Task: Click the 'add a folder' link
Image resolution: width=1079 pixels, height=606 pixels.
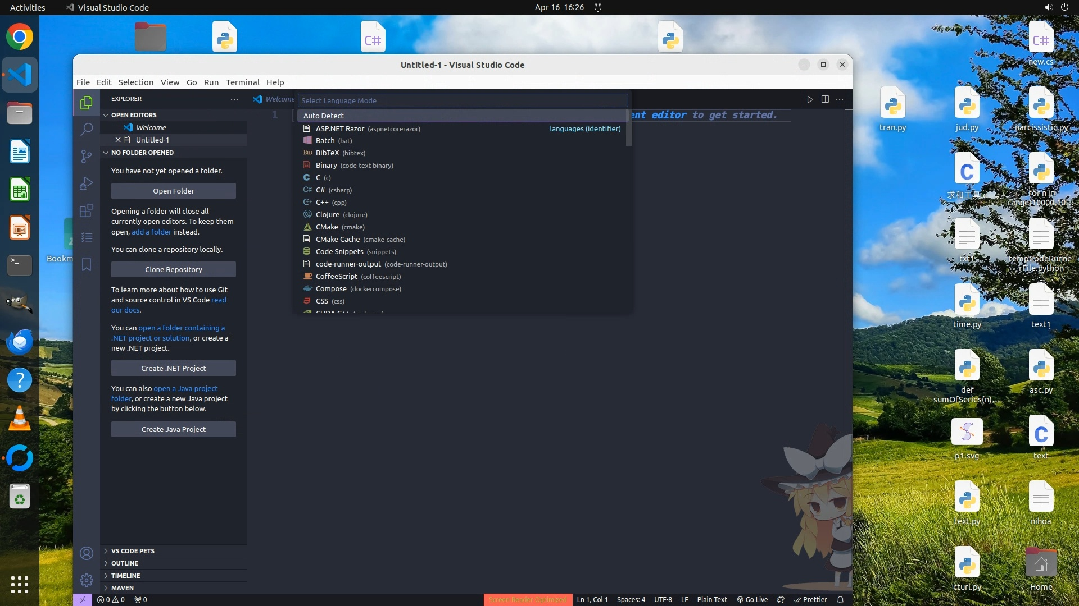Action: click(x=151, y=232)
